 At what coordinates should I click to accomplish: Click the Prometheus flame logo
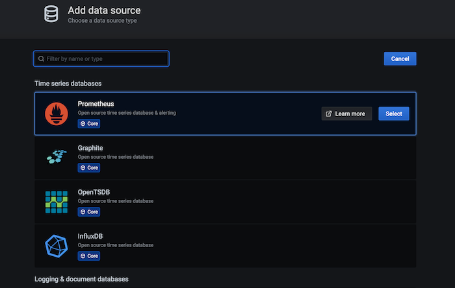(56, 114)
